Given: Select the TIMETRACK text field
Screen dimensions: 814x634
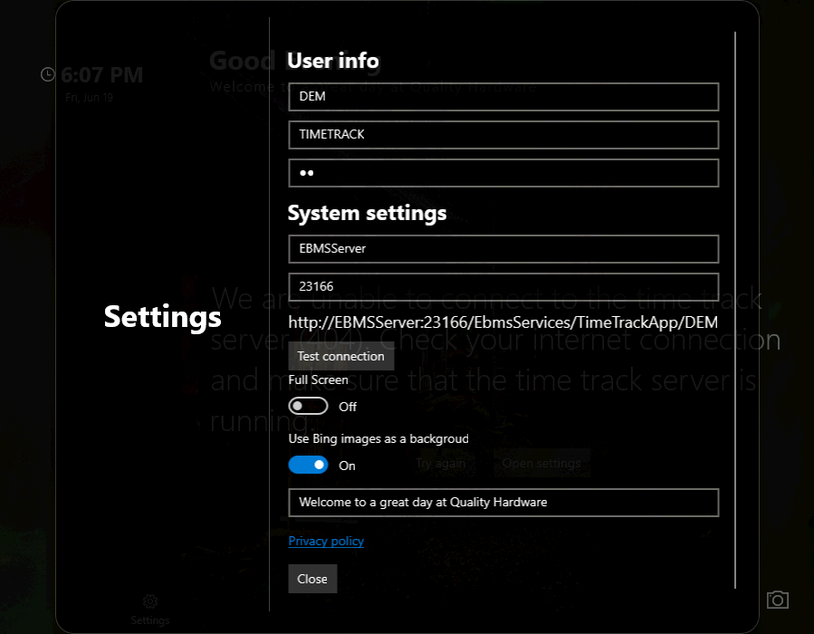Looking at the screenshot, I should tap(503, 135).
